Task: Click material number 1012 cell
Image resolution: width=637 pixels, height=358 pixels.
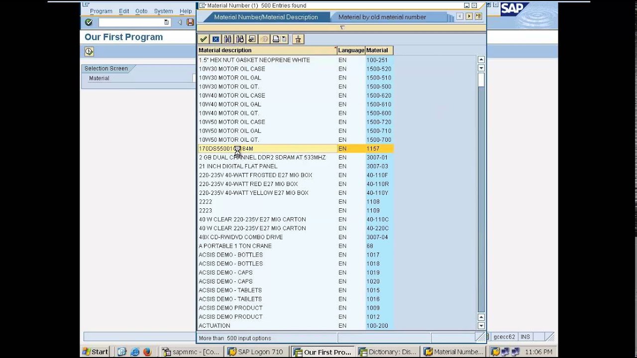Action: pyautogui.click(x=379, y=317)
